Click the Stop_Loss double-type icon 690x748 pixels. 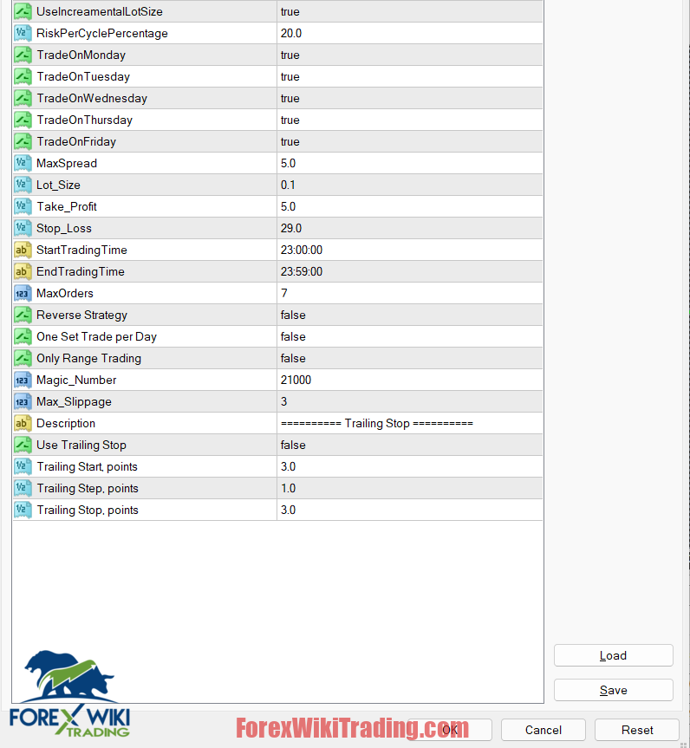pos(23,228)
